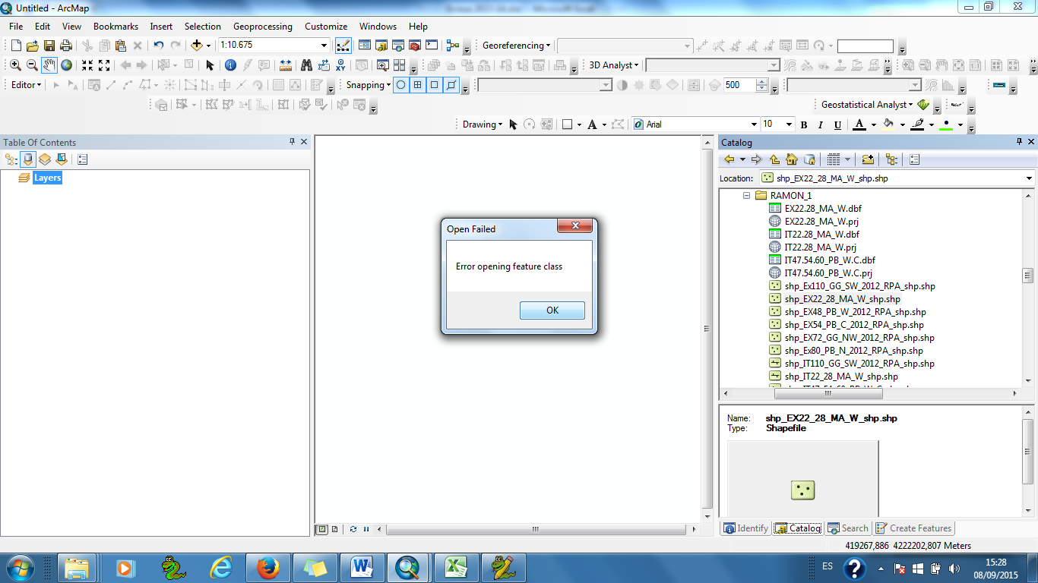
Task: Open the Drawing dropdown menu
Action: [483, 124]
